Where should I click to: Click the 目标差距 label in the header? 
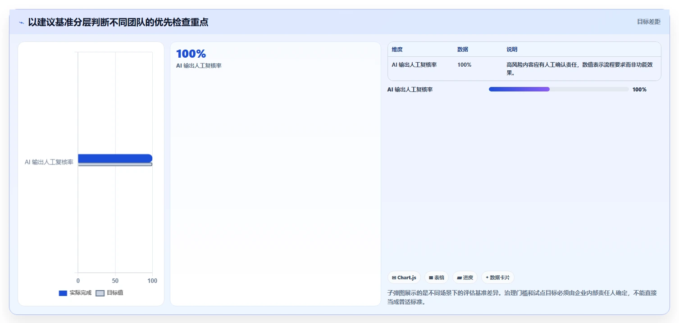coord(648,22)
